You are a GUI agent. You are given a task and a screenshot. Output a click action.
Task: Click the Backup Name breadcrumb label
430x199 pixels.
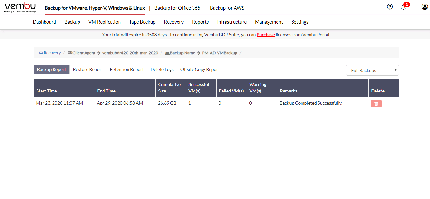(x=182, y=53)
